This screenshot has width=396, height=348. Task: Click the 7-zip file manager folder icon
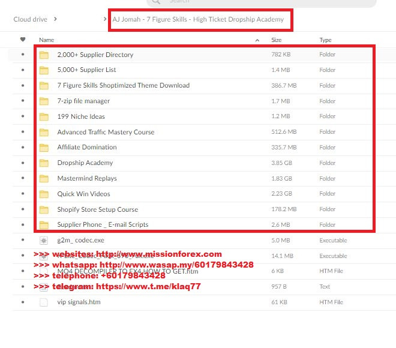pyautogui.click(x=44, y=101)
